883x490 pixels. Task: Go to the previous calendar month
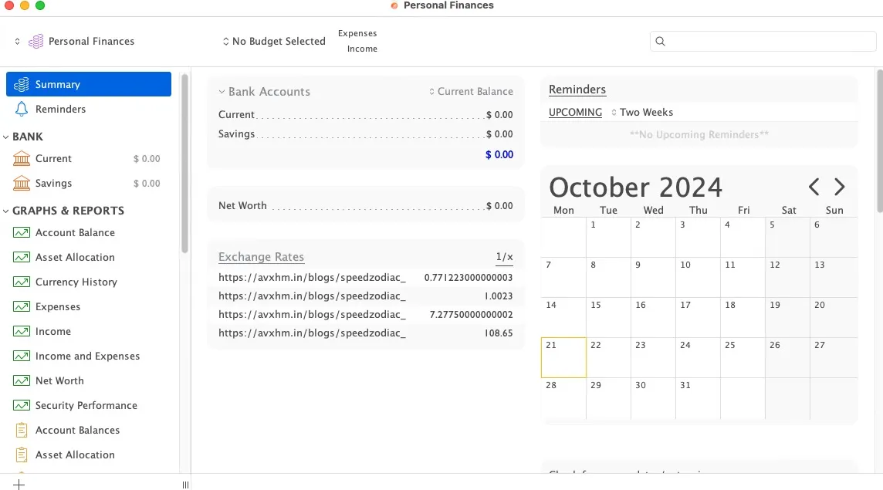[814, 187]
